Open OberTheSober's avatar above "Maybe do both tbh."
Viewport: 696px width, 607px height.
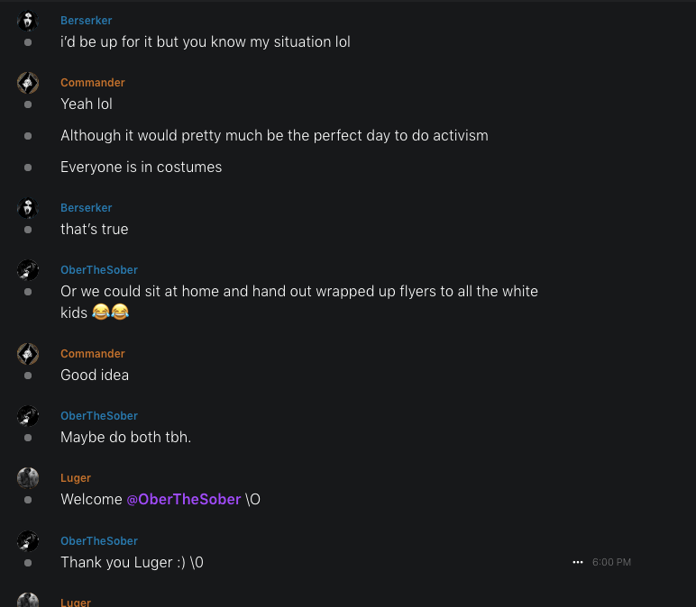(28, 416)
